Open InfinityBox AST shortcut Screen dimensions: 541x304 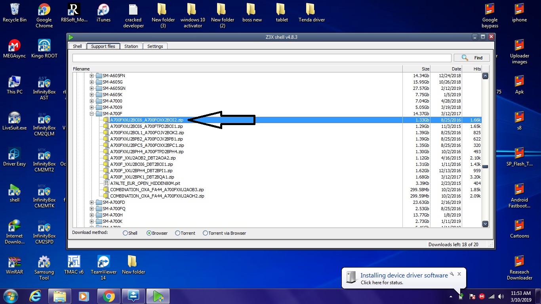click(x=44, y=87)
